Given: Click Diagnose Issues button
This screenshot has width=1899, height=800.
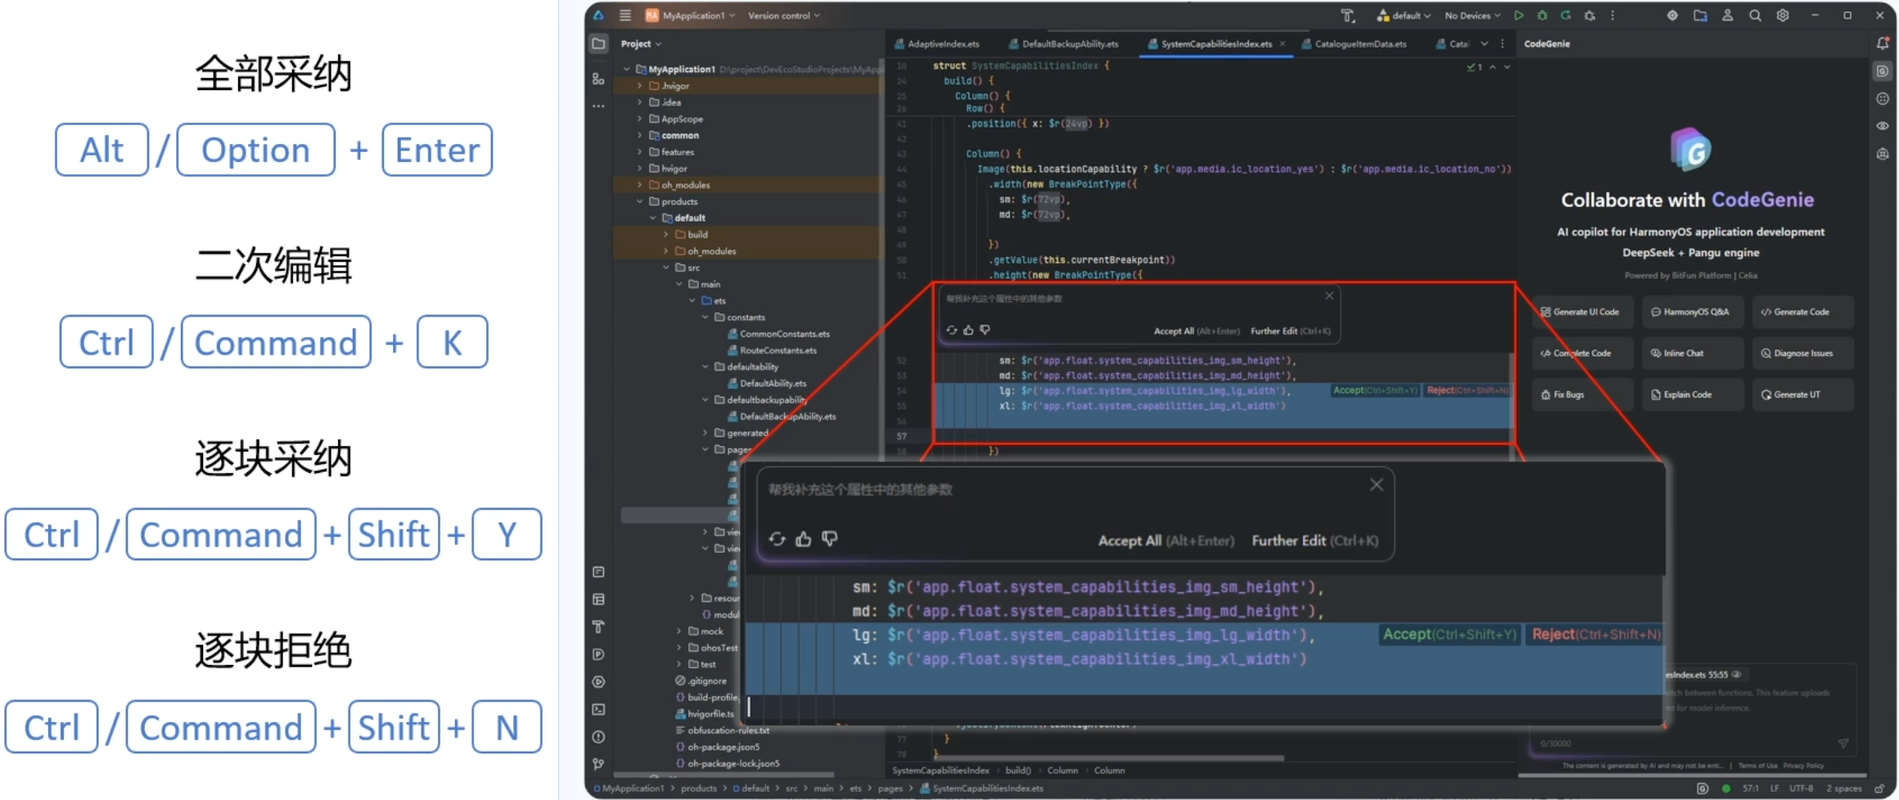Looking at the screenshot, I should click(1802, 353).
